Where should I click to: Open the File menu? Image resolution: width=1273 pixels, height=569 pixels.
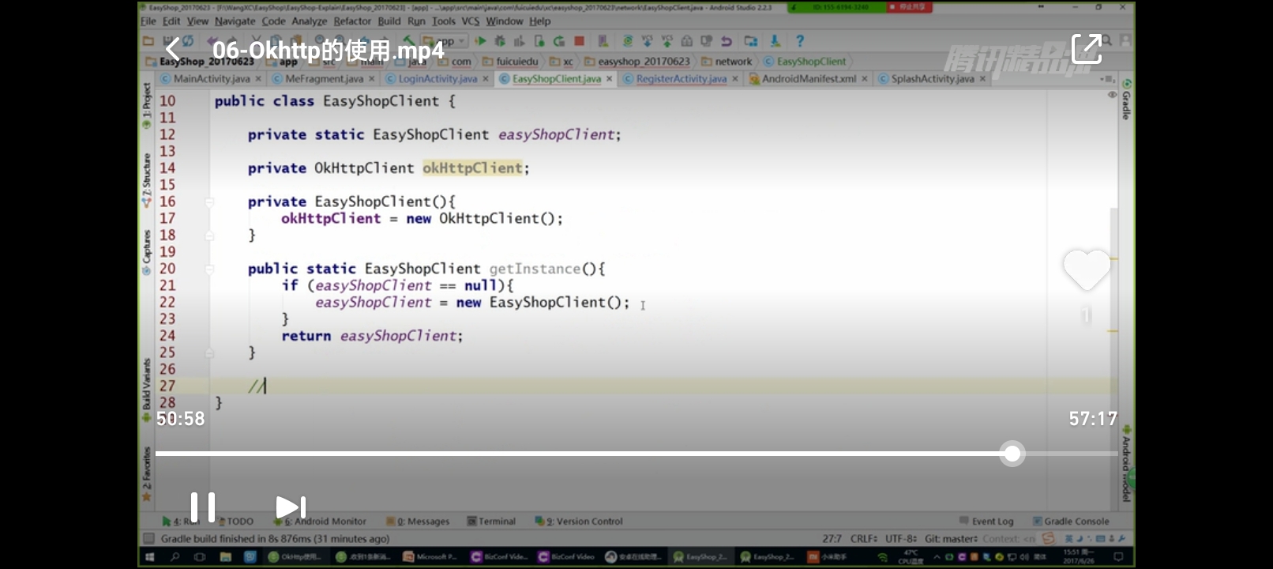pos(148,21)
